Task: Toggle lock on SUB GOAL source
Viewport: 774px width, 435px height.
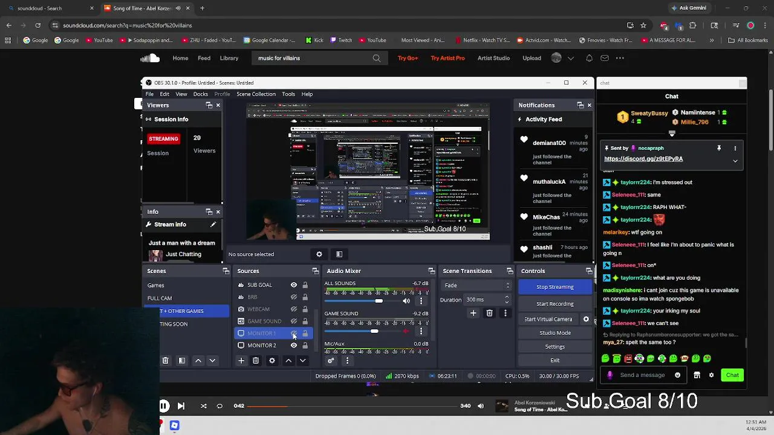Action: tap(305, 285)
